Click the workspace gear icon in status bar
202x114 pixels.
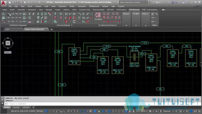click(150, 111)
